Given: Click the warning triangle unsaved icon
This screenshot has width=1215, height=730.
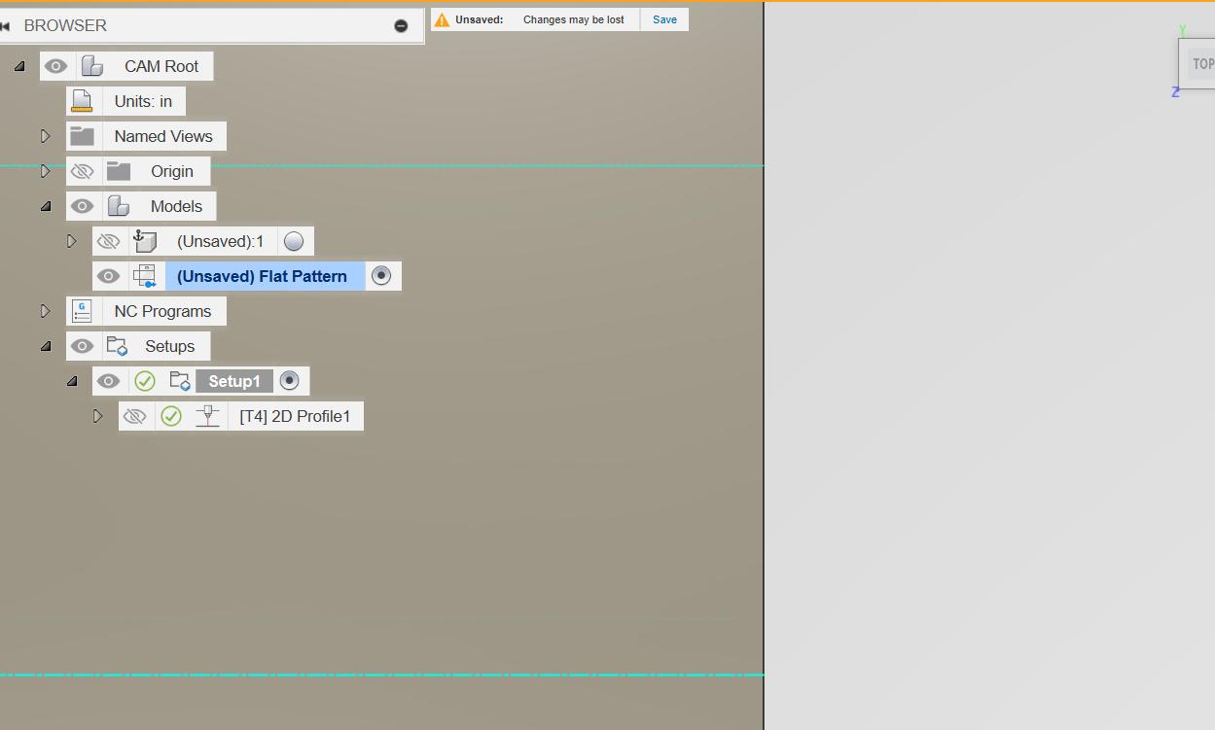Looking at the screenshot, I should click(x=442, y=19).
